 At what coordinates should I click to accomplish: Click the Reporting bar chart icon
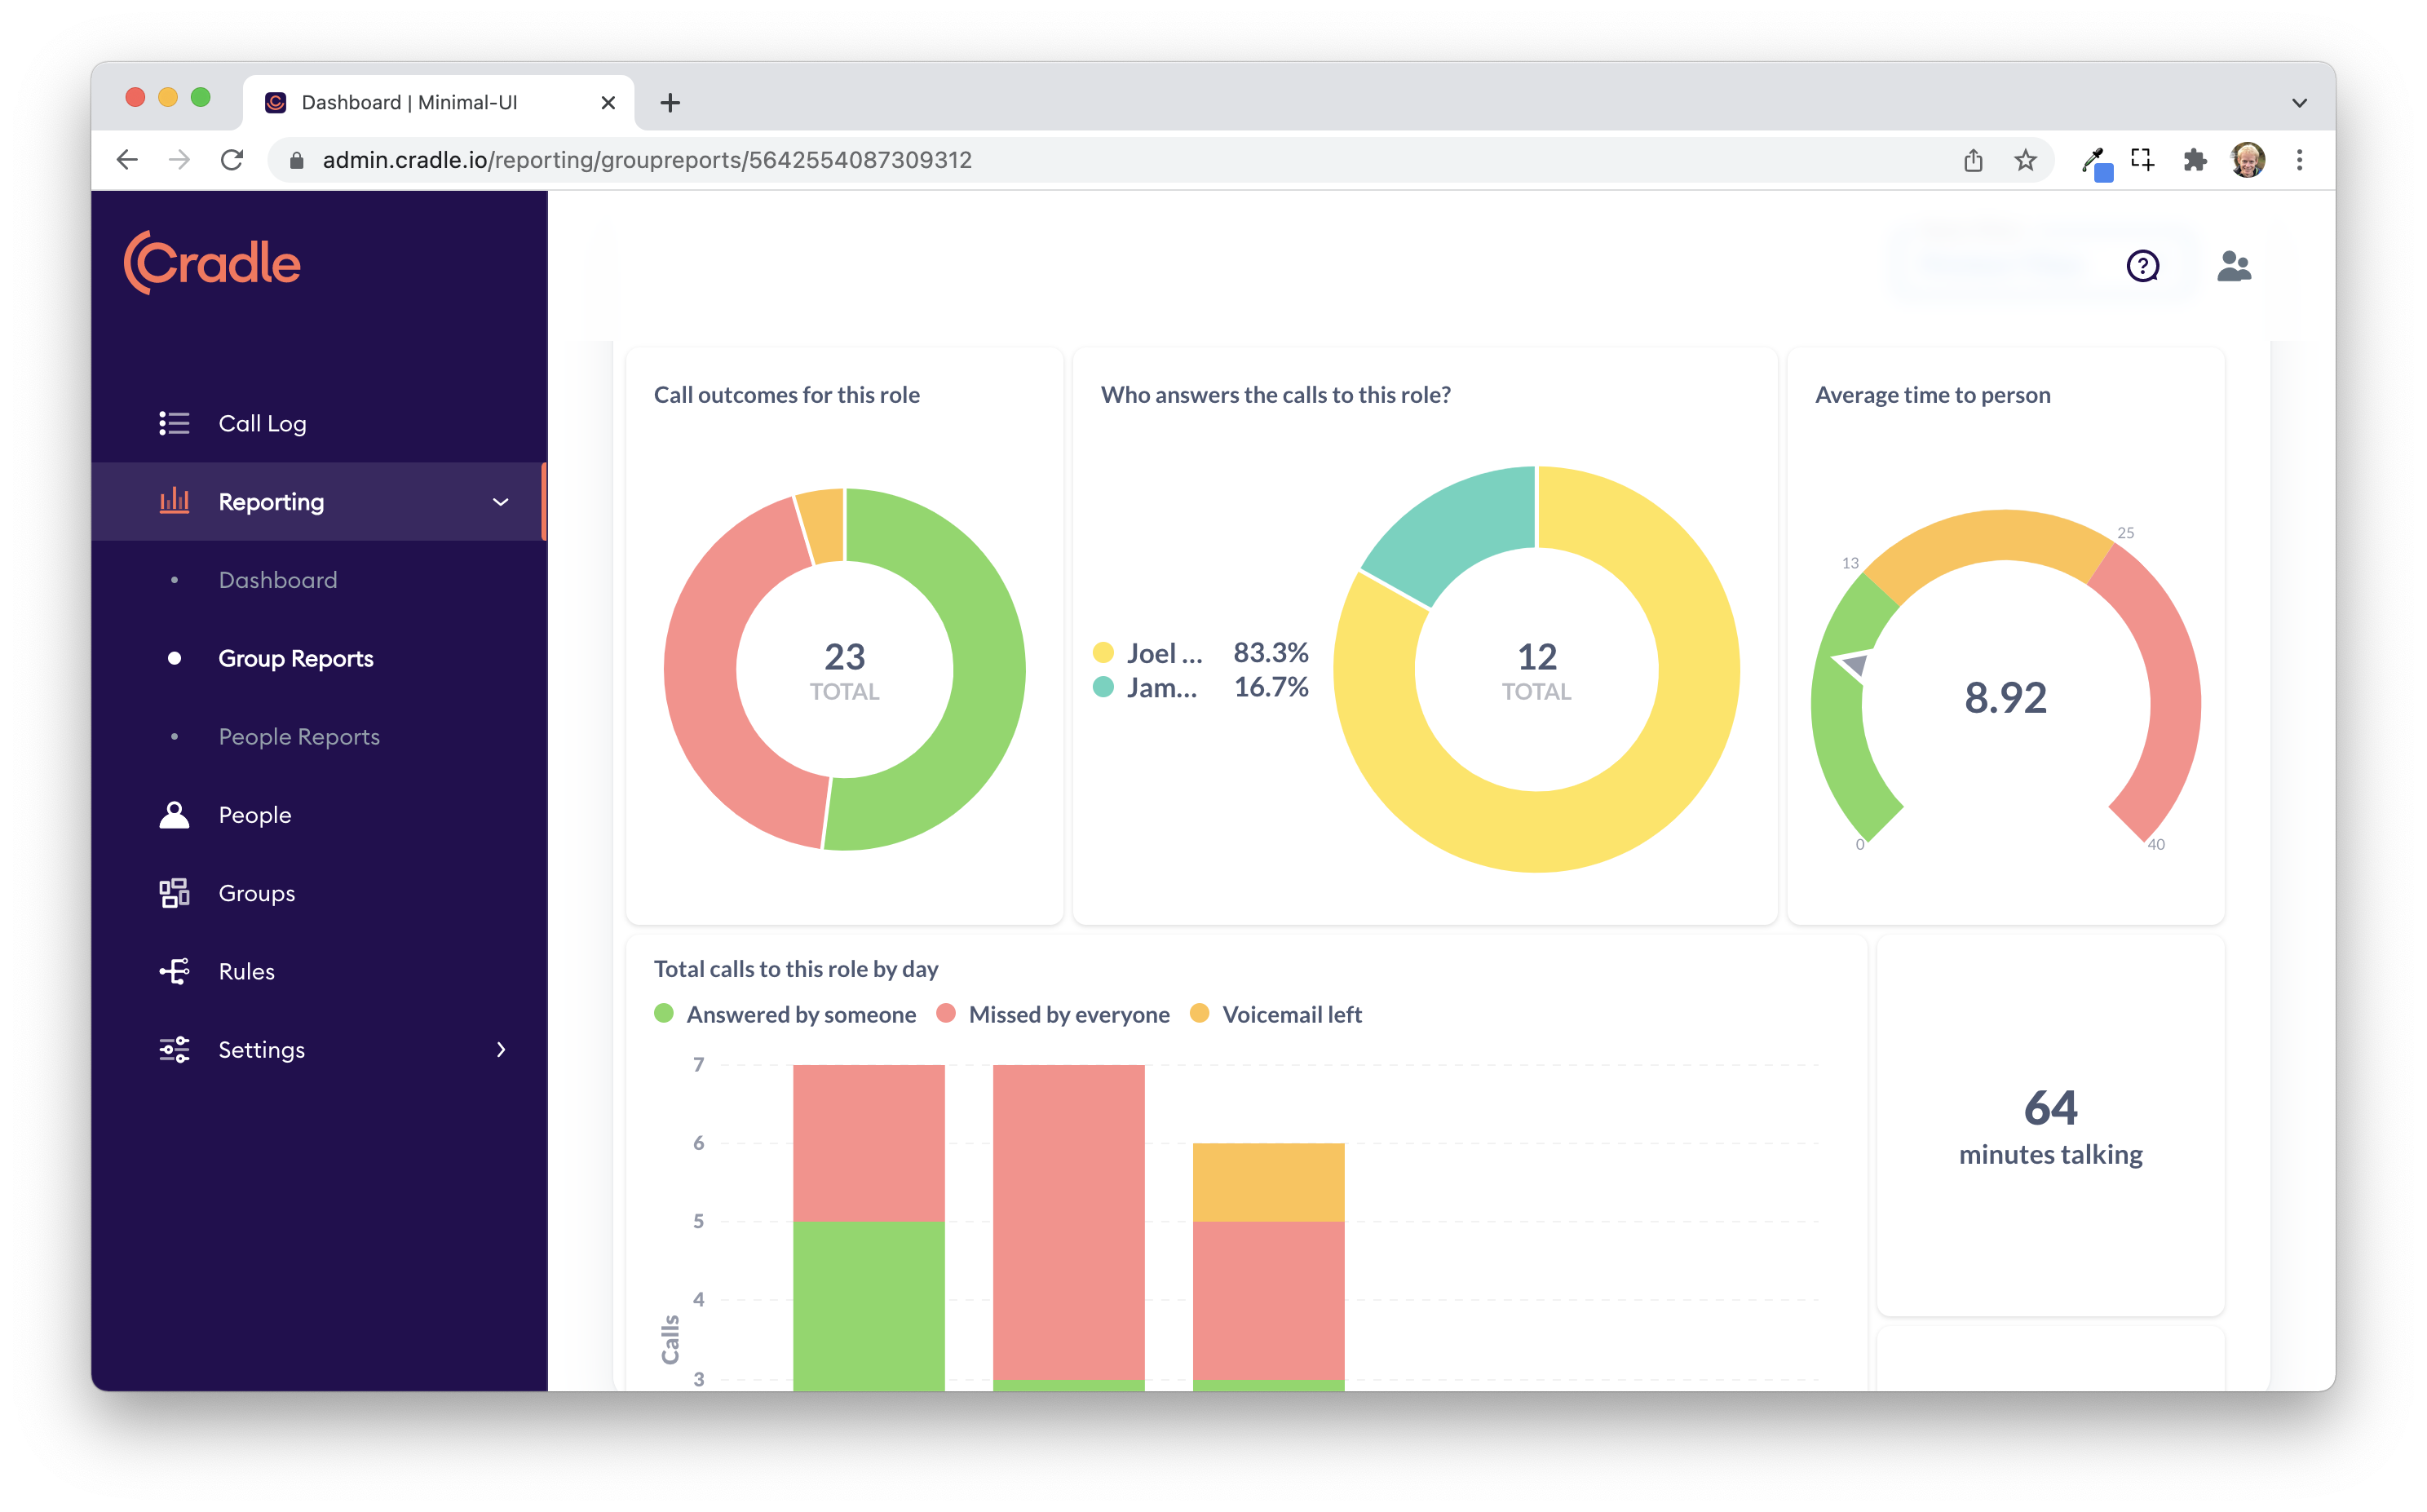click(x=174, y=501)
